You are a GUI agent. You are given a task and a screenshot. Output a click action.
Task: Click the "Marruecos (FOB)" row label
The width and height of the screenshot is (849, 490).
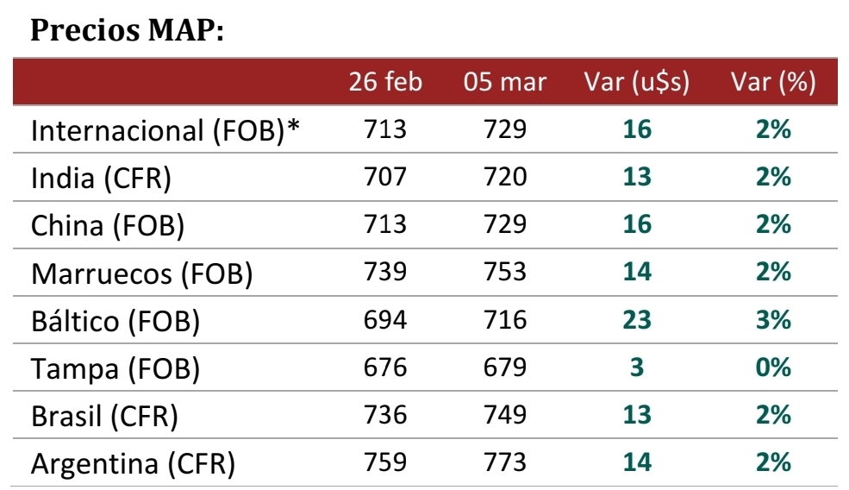142,273
